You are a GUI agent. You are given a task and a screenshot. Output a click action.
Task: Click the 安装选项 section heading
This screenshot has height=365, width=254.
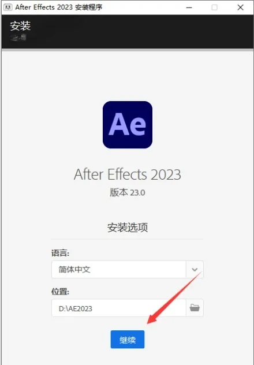pyautogui.click(x=128, y=227)
